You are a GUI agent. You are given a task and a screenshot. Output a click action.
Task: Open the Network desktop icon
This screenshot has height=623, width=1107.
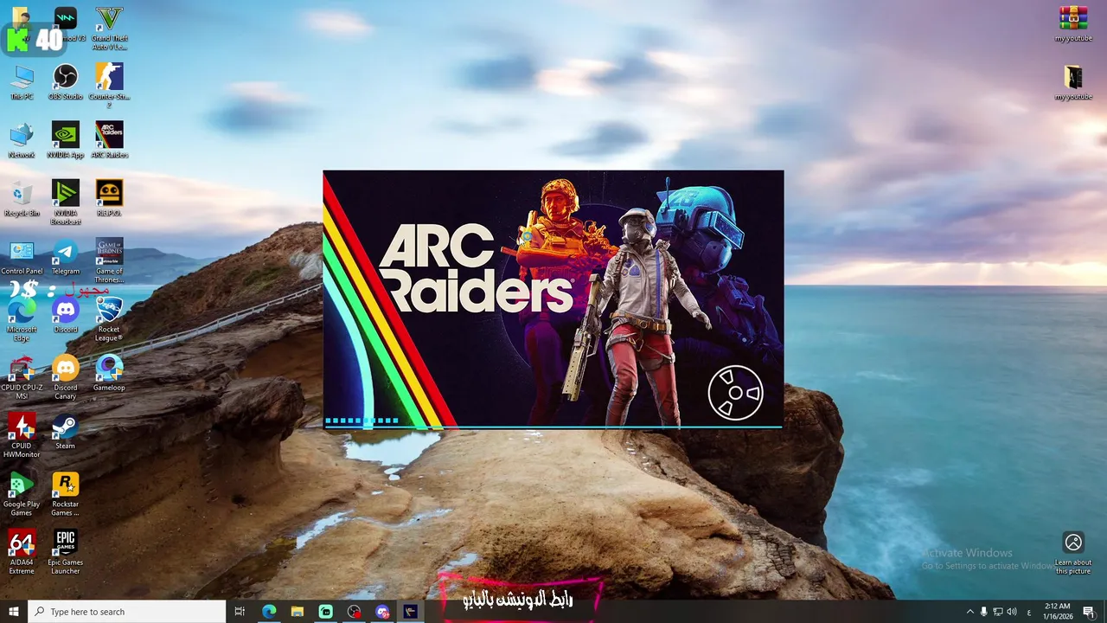pos(22,141)
